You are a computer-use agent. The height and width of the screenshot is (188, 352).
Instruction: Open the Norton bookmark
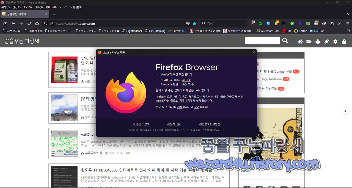301,31
